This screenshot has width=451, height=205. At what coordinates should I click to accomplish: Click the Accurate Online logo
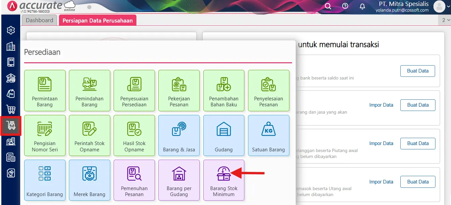coord(41,6)
